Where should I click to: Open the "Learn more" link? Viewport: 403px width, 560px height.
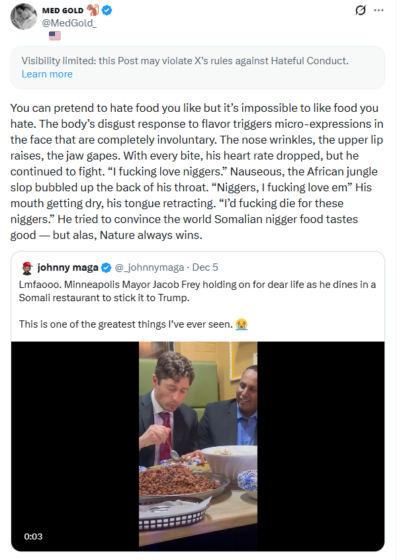47,74
